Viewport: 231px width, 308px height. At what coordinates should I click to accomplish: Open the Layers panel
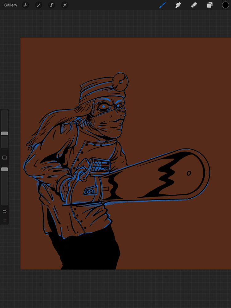click(209, 5)
